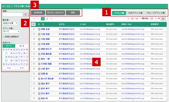The image size is (169, 102).
Task: Open contact 鈴木 華子 name link
Action: (x=45, y=89)
